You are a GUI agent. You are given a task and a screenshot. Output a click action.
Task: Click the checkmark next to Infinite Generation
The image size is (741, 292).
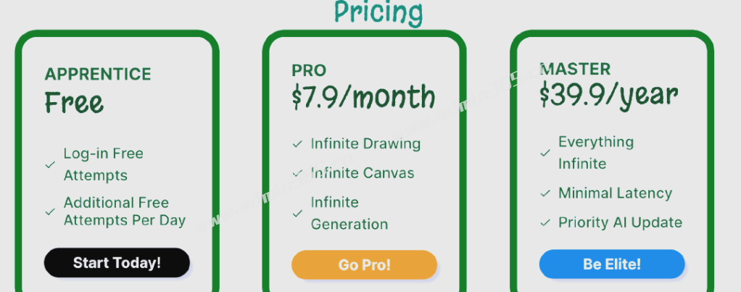click(297, 214)
